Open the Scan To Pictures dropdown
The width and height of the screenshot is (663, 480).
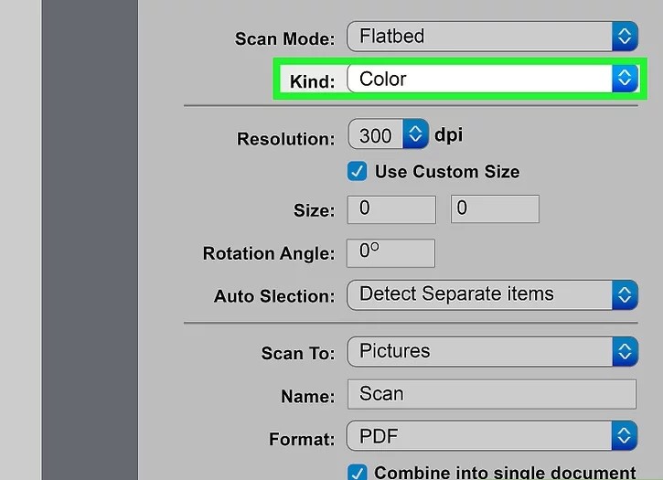pos(480,351)
